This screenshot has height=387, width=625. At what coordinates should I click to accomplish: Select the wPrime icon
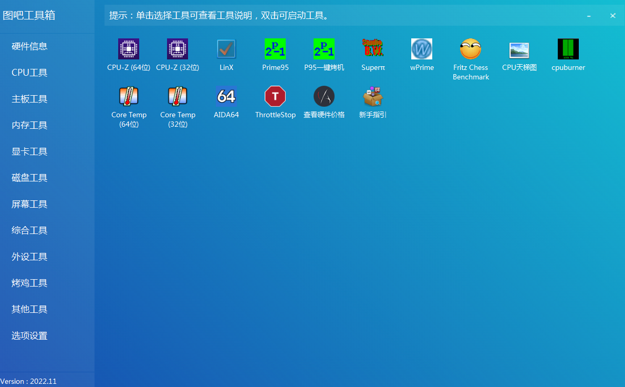tap(422, 49)
